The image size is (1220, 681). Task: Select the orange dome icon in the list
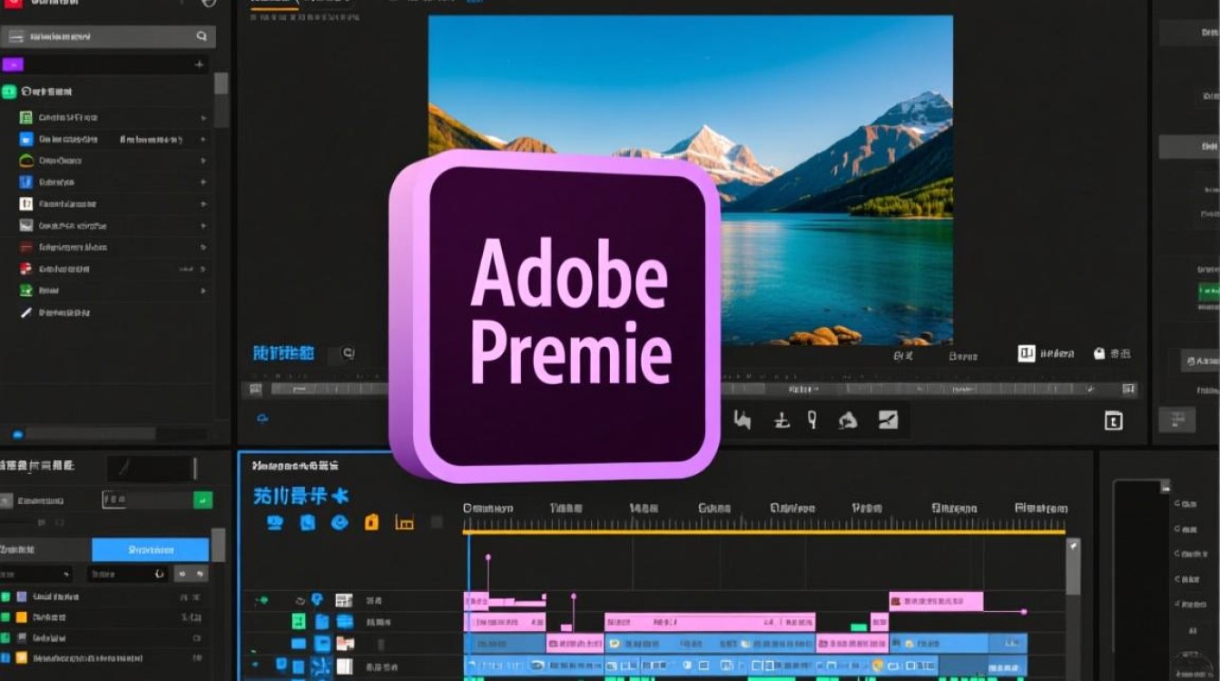[25, 161]
